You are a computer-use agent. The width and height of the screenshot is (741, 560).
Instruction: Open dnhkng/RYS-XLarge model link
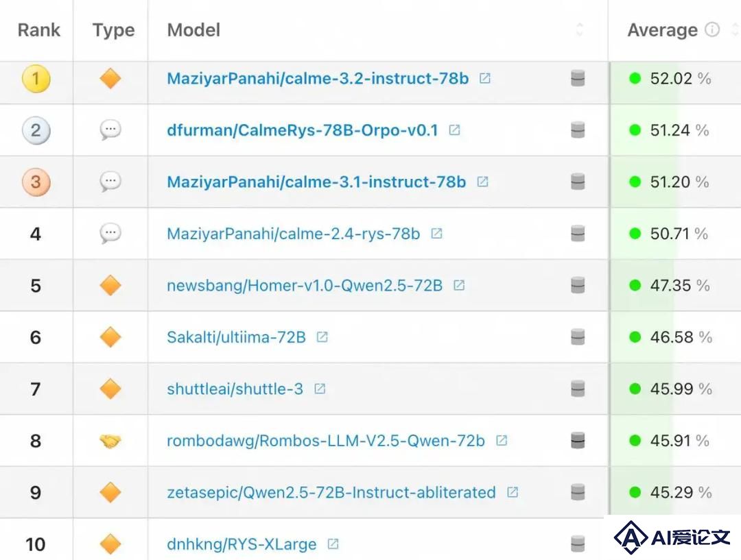pyautogui.click(x=242, y=544)
